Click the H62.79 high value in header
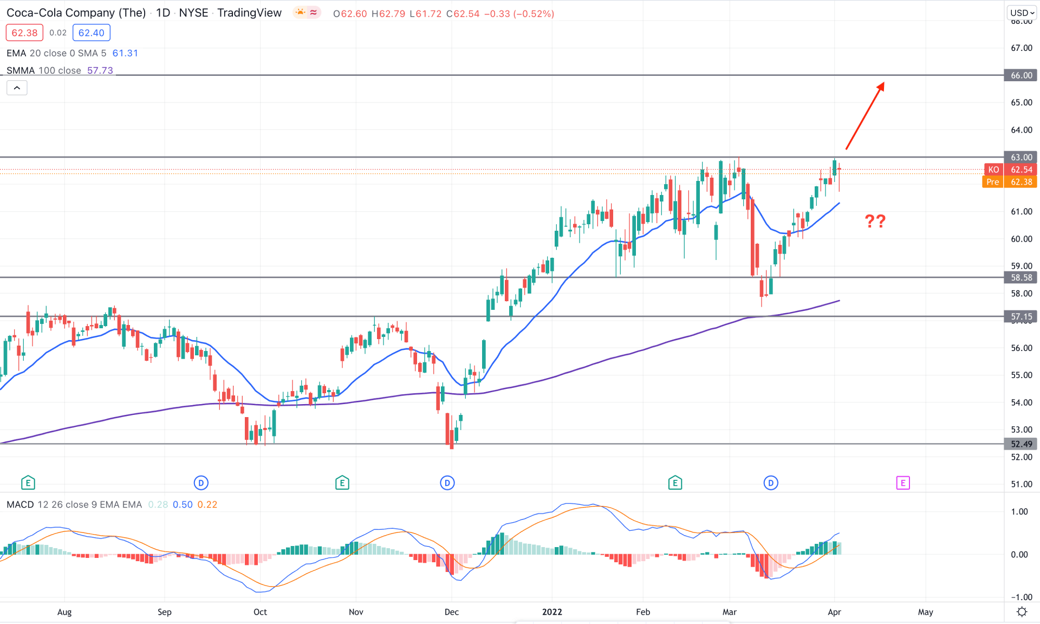 [388, 14]
